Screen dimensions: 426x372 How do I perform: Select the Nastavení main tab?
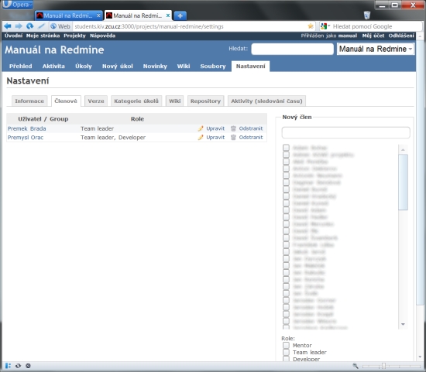coord(250,67)
